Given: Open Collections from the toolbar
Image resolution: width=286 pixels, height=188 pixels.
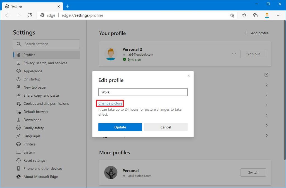Looking at the screenshot, I should click(x=255, y=15).
